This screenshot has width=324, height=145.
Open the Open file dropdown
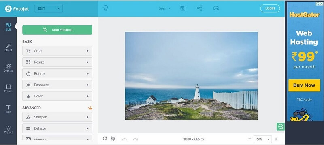click(164, 8)
